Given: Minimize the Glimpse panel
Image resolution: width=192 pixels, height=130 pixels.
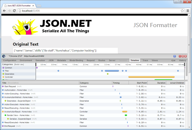Looking at the screenshot, I should (180, 56).
